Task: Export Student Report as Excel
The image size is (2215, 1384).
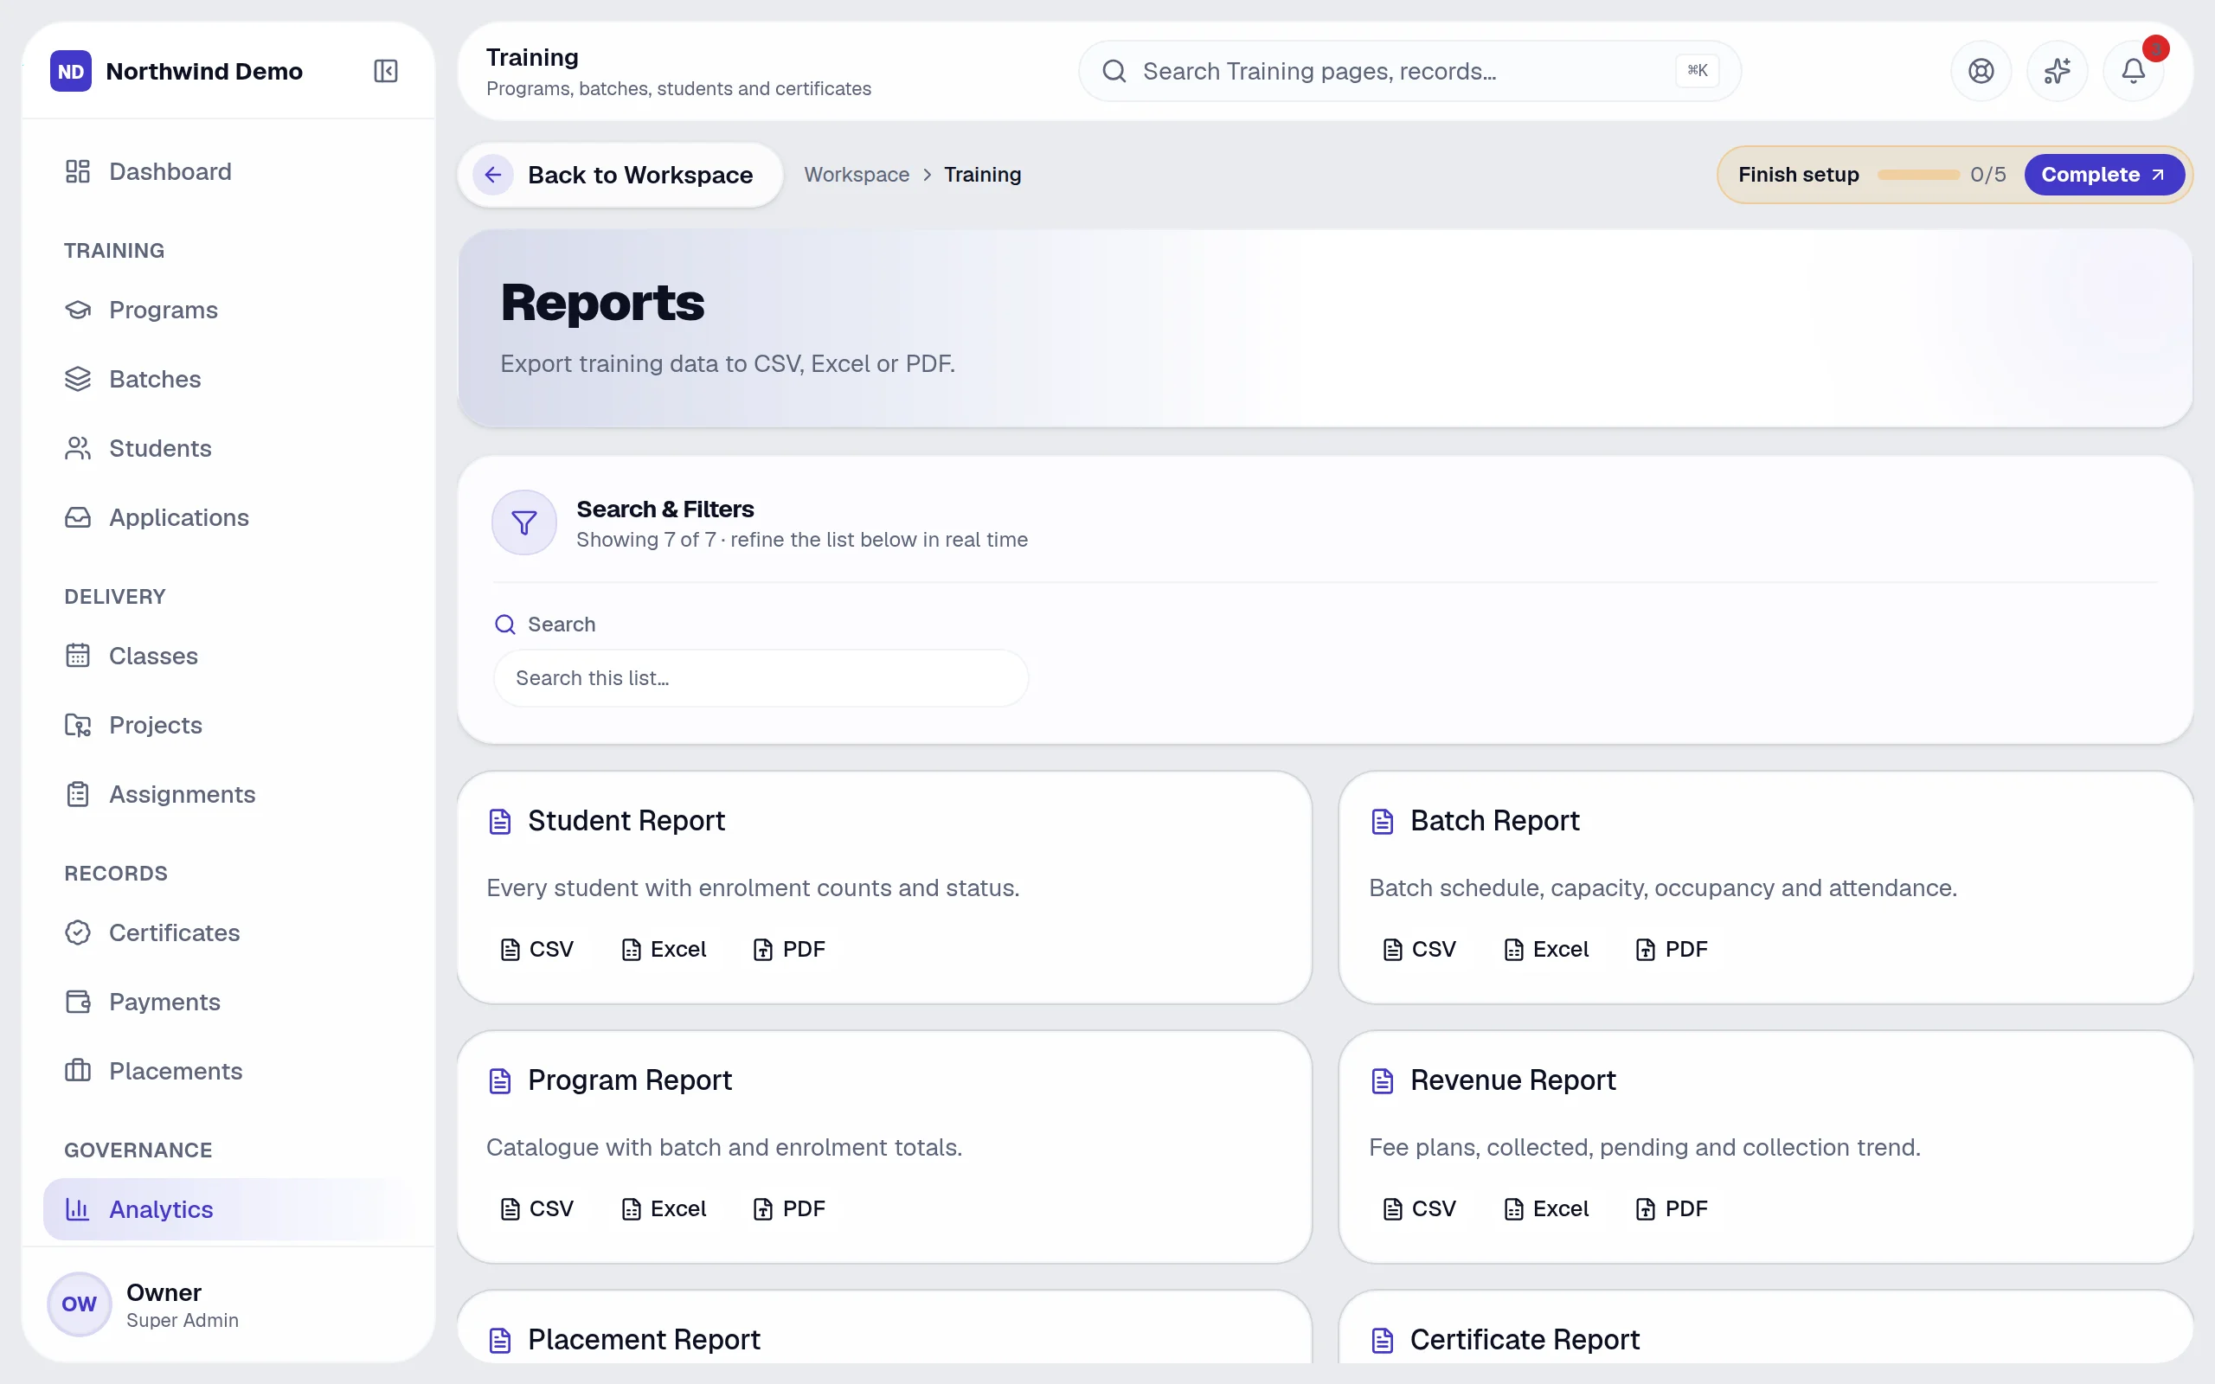Action: click(x=663, y=949)
